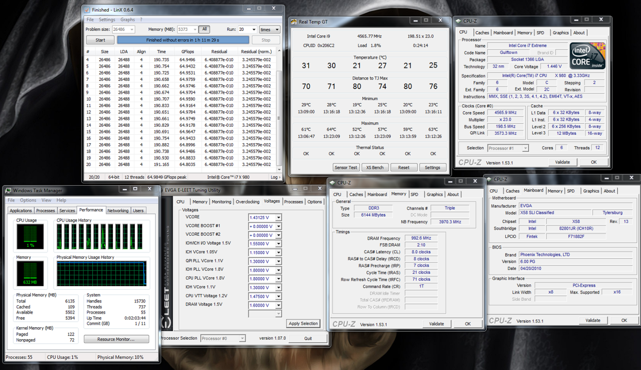Click the Reset button in Real Temp GT

[404, 168]
